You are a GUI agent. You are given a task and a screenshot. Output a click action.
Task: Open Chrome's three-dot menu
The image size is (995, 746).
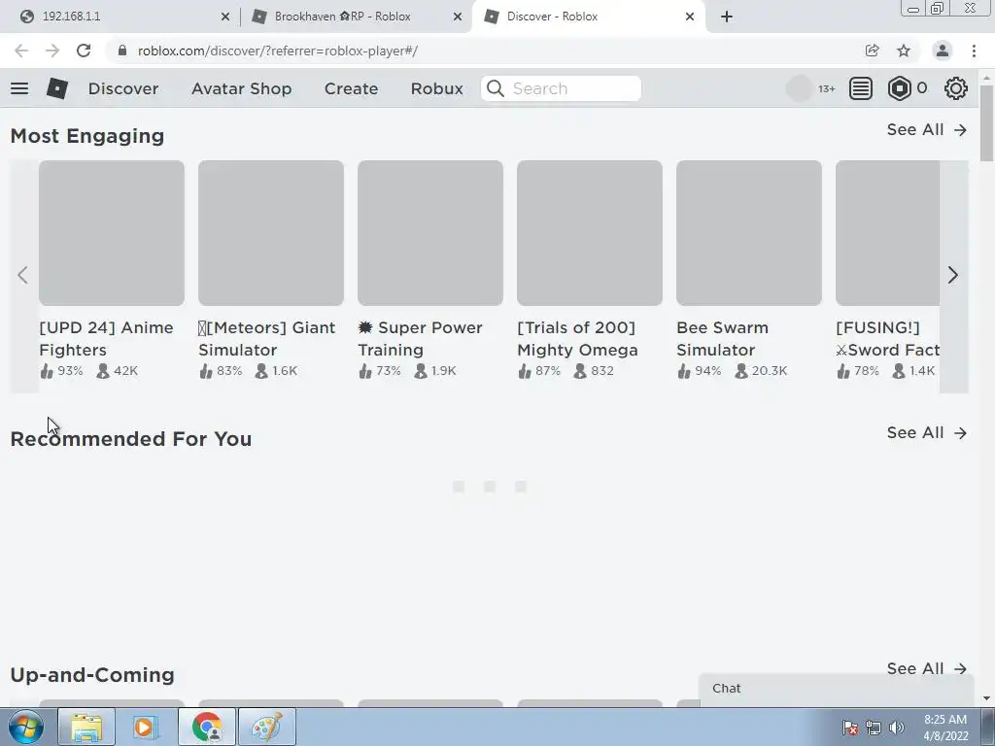click(974, 51)
